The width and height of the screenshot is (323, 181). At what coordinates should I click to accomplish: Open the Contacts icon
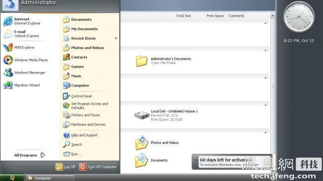66,57
